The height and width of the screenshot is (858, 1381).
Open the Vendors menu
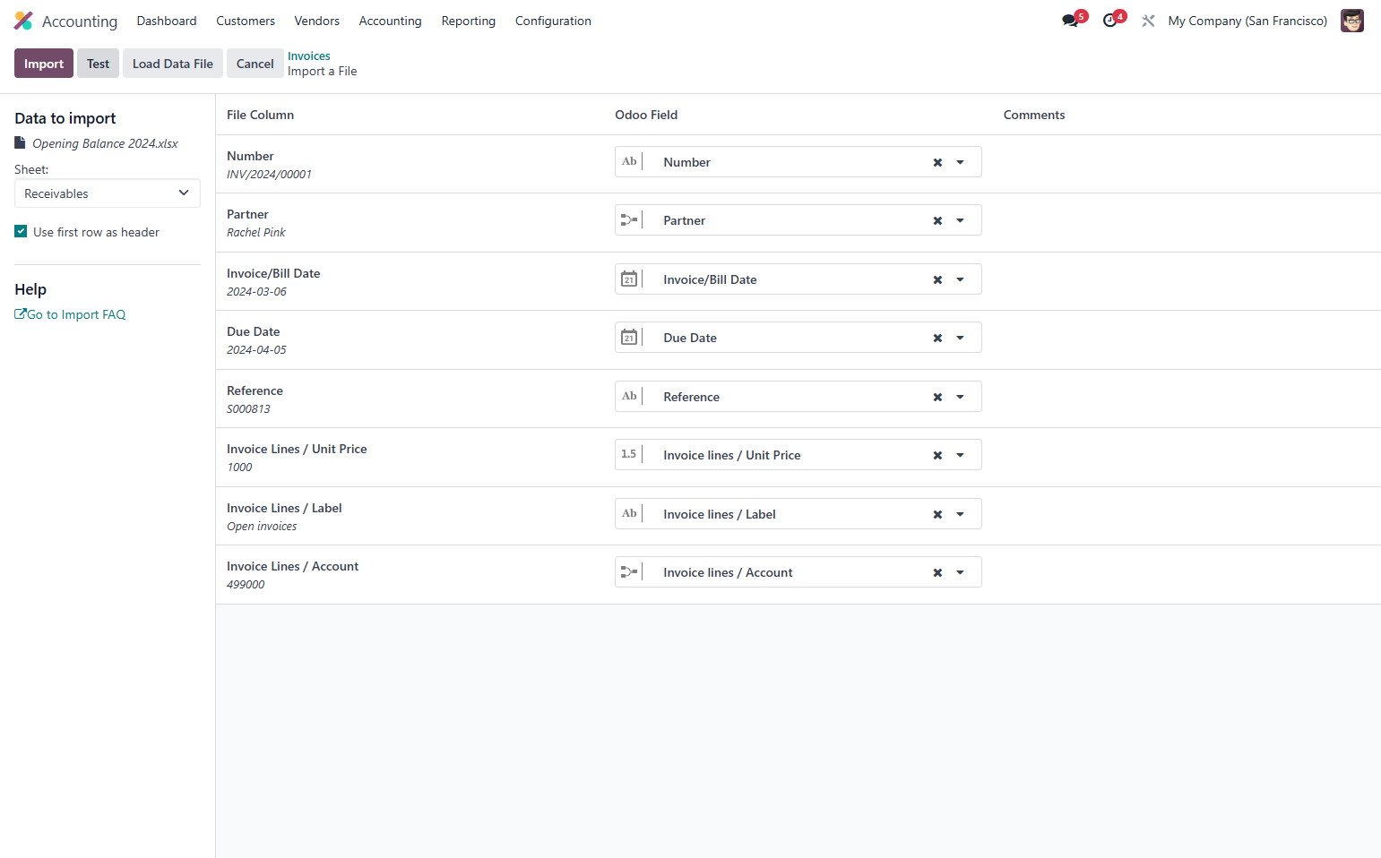pos(317,21)
